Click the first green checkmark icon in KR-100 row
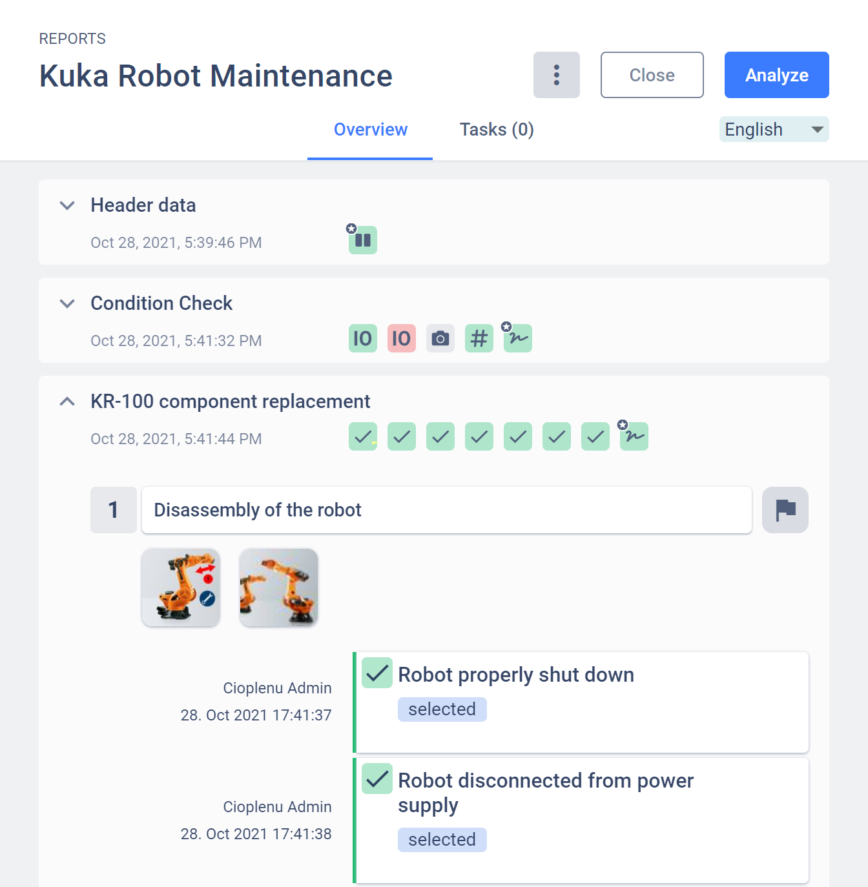868x887 pixels. coord(362,436)
